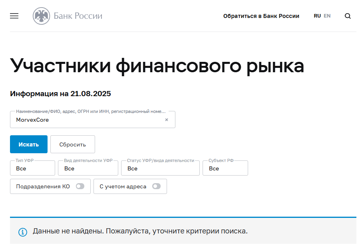The width and height of the screenshot is (362, 251).
Task: Open Обратиться в Банк России link
Action: coord(261,16)
